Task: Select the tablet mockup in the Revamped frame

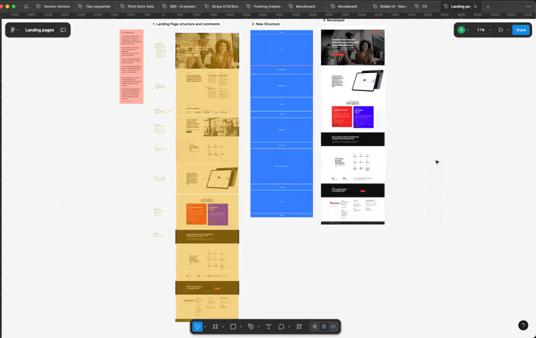Action: coord(367,80)
